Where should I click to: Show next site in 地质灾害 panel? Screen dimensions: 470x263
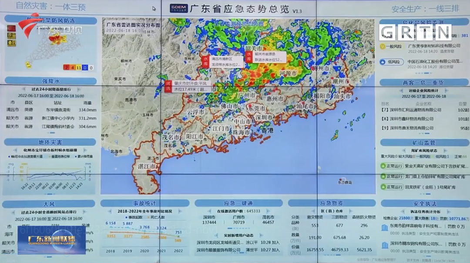pos(85,150)
